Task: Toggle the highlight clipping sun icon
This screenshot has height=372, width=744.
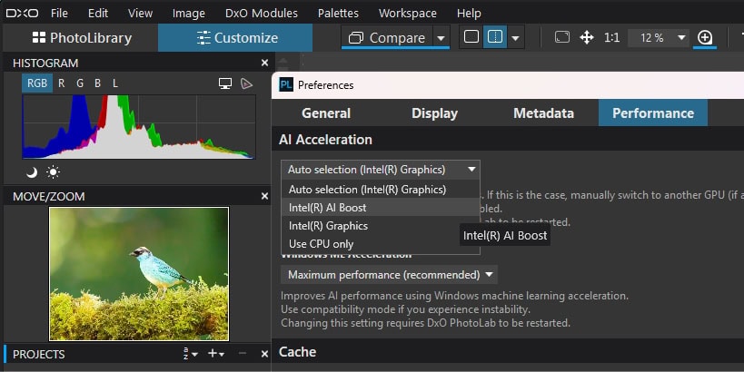Action: click(x=53, y=172)
